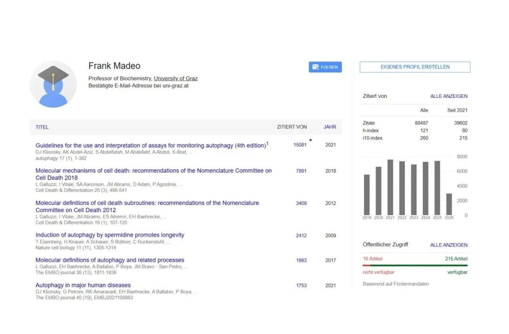
Task: Click the public access green progress bar
Action: coord(419,266)
